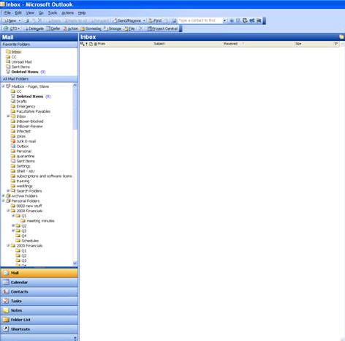Click the folder tree scrollbar down arrow
345x341 pixels.
[75, 263]
